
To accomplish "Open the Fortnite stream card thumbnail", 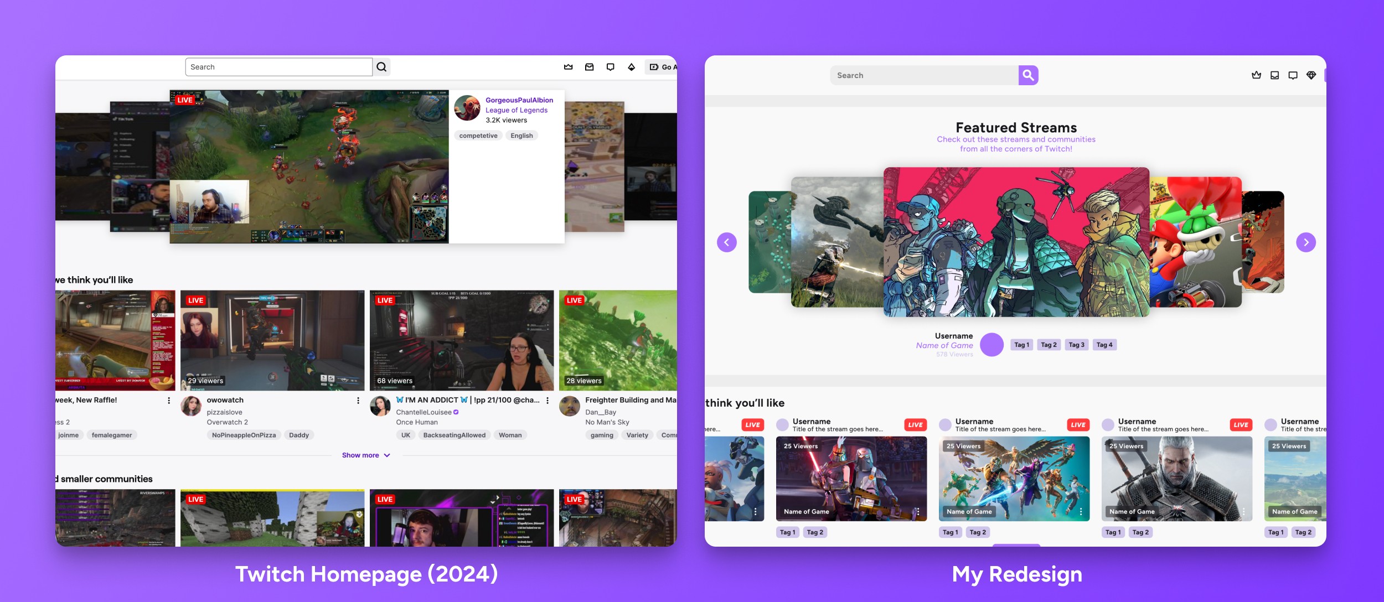I will 1014,479.
